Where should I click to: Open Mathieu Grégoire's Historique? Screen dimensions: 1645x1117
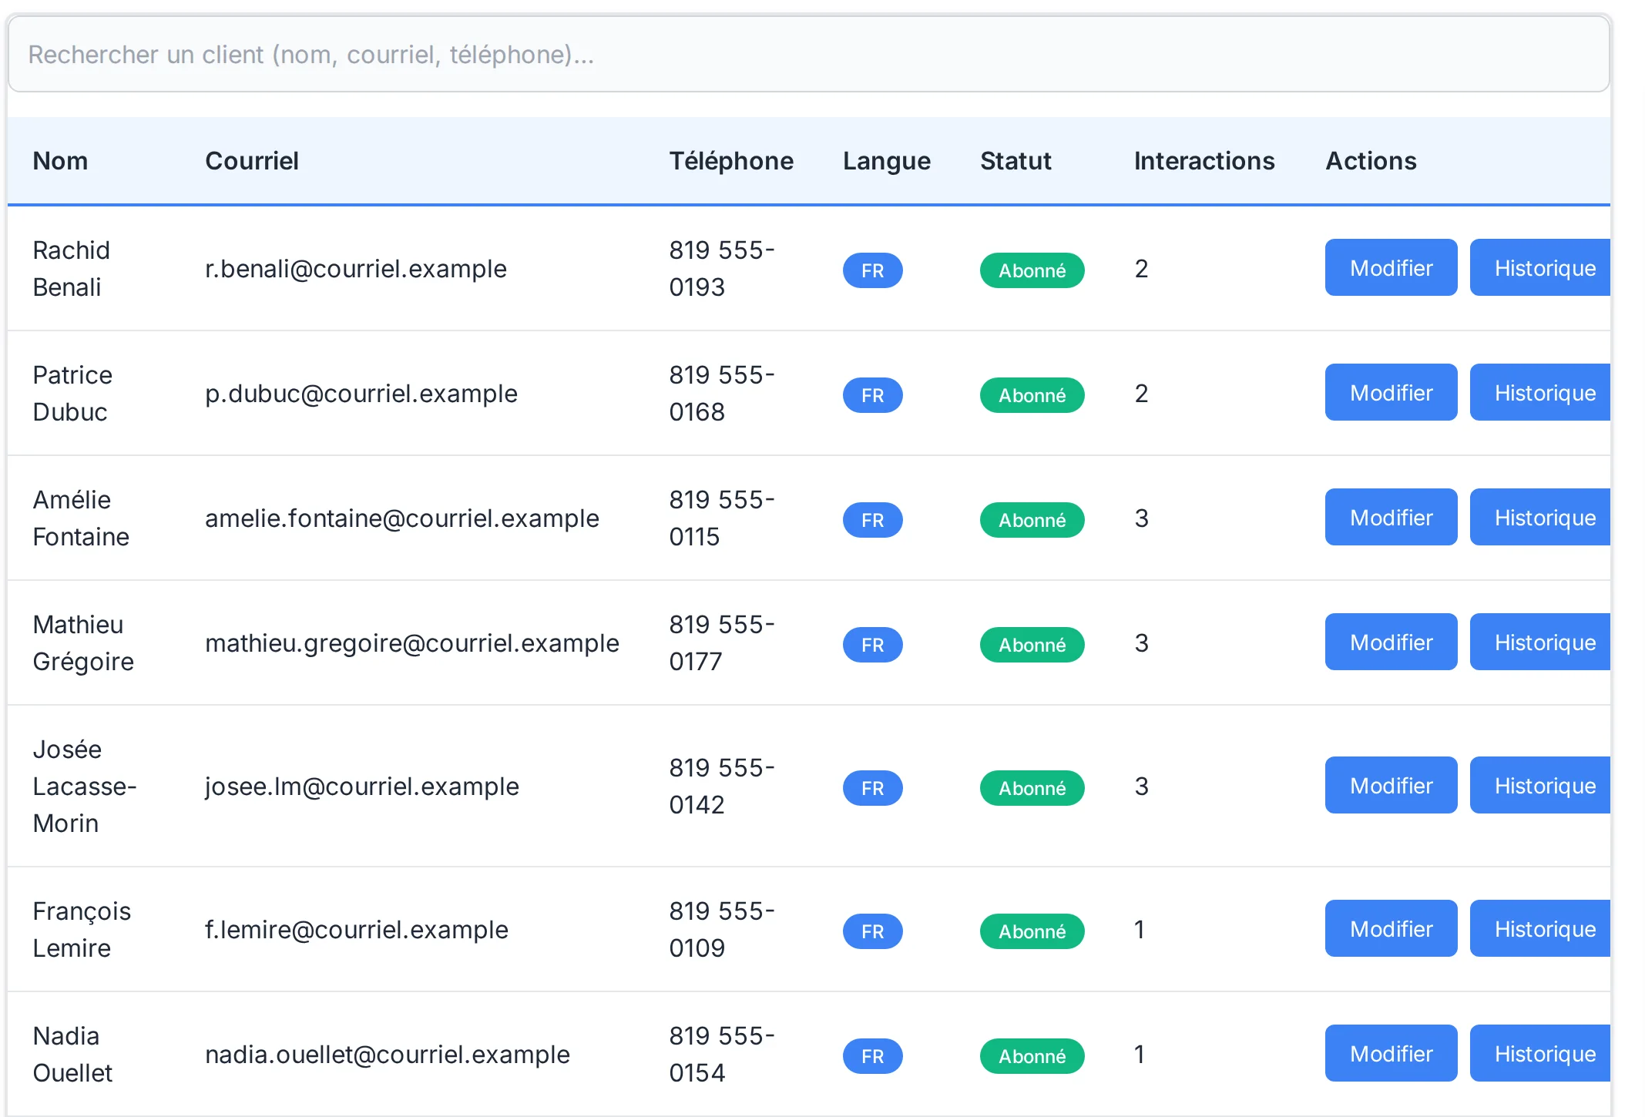1539,642
